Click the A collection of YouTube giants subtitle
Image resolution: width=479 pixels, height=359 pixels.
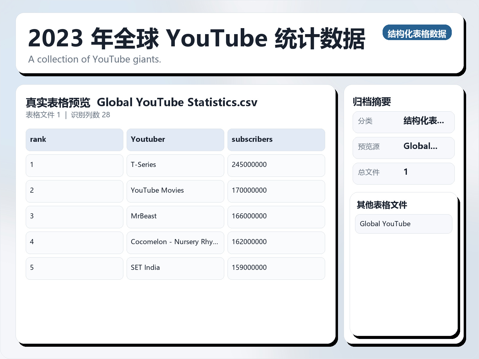(x=95, y=59)
